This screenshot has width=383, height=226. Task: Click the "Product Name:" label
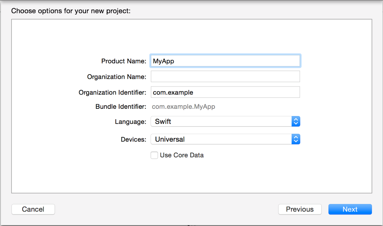tap(124, 61)
